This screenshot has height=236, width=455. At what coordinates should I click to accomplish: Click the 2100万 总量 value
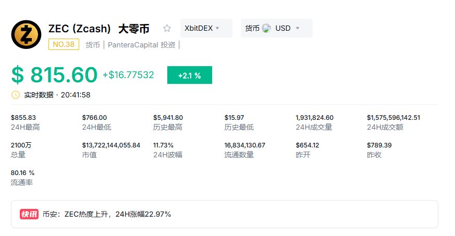pyautogui.click(x=21, y=145)
